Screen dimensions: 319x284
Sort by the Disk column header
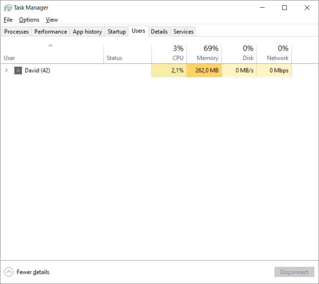coord(239,54)
